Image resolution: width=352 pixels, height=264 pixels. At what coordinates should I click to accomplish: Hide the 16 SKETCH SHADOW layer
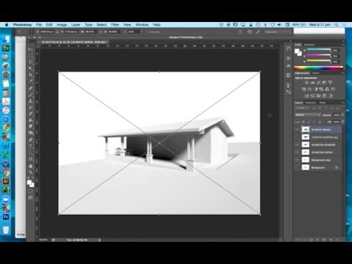[297, 144]
